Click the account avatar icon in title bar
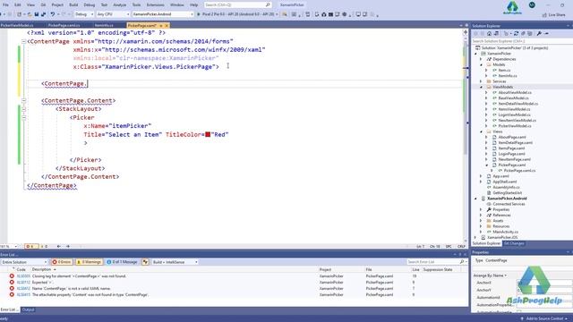The height and width of the screenshot is (322, 573). pos(532,4)
